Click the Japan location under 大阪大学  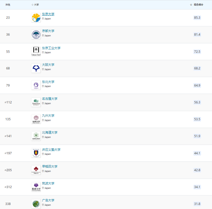tap(46, 69)
